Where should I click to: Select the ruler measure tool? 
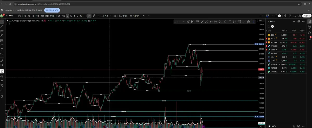coord(2,60)
